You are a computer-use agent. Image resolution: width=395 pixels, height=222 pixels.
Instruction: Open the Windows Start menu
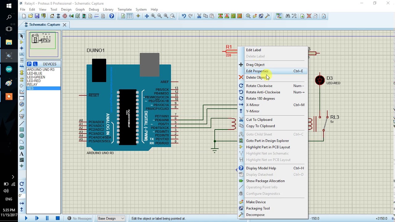[x=9, y=6]
